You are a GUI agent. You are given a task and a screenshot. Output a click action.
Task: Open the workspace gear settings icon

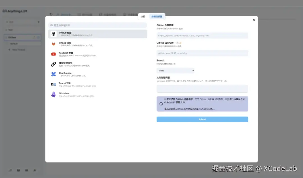tap(38, 37)
